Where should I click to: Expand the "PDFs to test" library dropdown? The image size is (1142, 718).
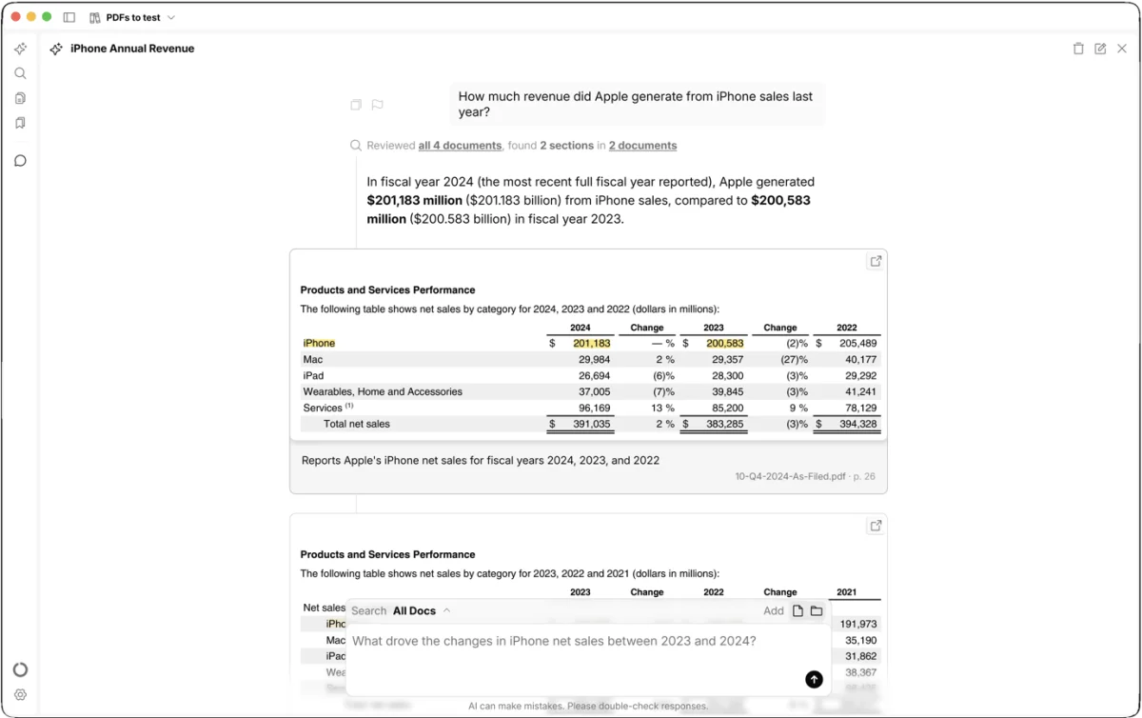pos(132,17)
